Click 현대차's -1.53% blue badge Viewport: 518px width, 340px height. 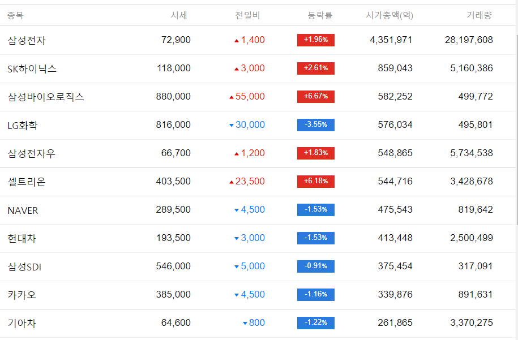pos(316,238)
